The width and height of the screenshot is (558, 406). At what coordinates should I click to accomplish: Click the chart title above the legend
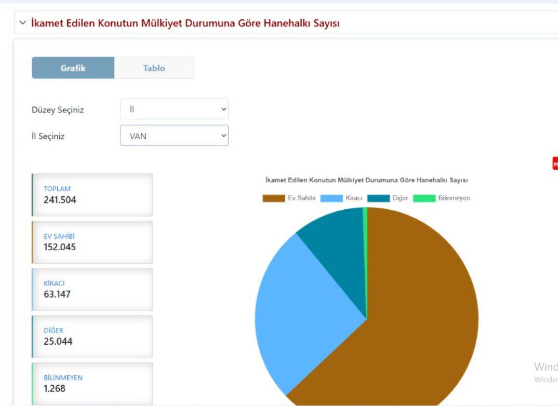pyautogui.click(x=366, y=180)
